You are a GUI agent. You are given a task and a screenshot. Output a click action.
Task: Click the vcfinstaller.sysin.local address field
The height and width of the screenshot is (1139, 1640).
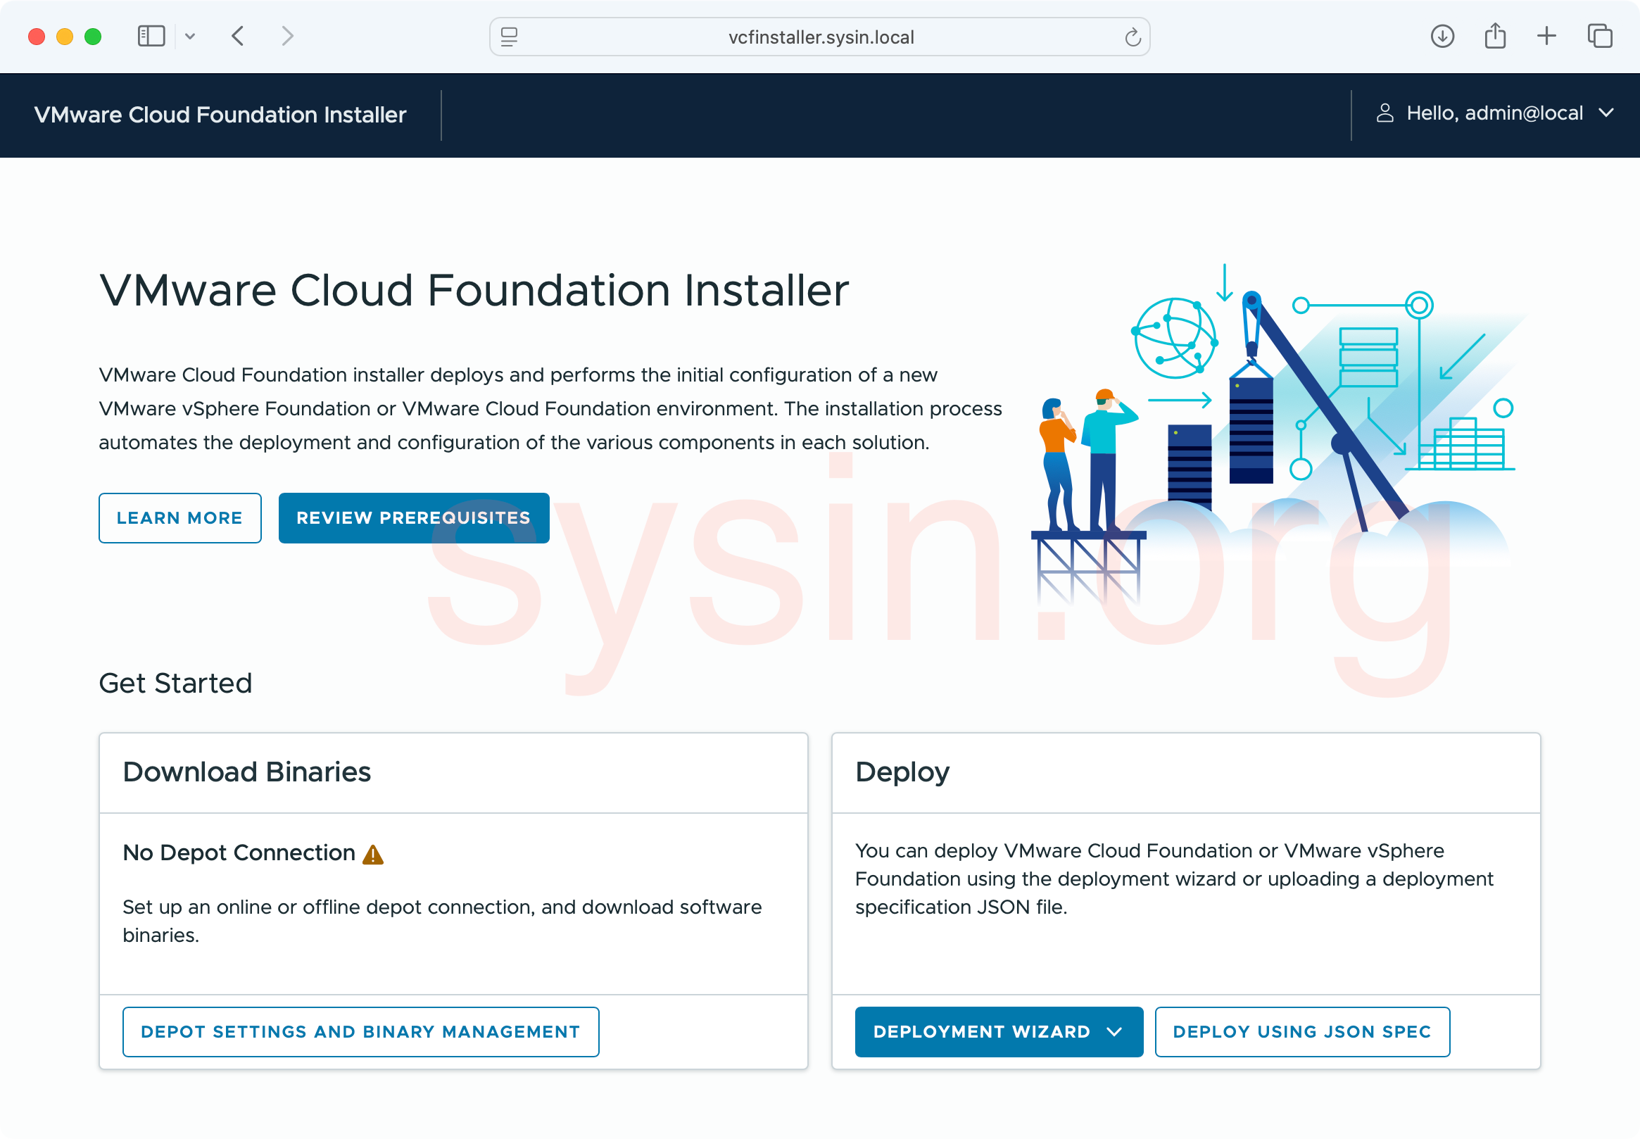[821, 37]
